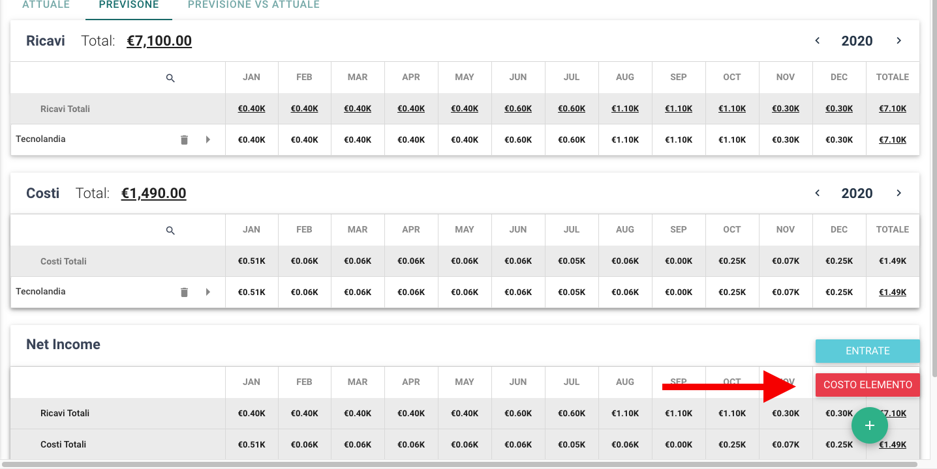
Task: Click the Costo Elemento button
Action: (867, 385)
